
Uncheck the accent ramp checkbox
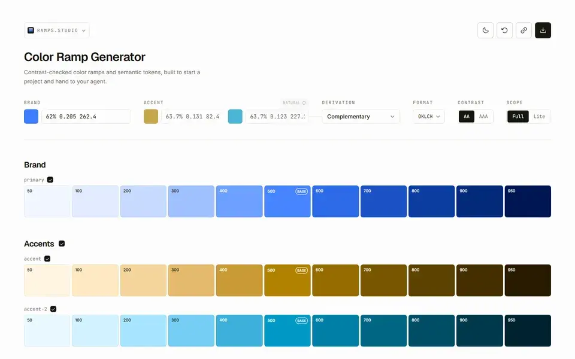click(47, 258)
